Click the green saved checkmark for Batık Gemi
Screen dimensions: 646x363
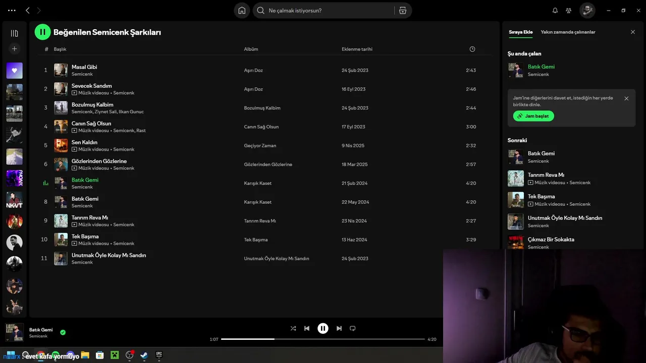pyautogui.click(x=63, y=332)
